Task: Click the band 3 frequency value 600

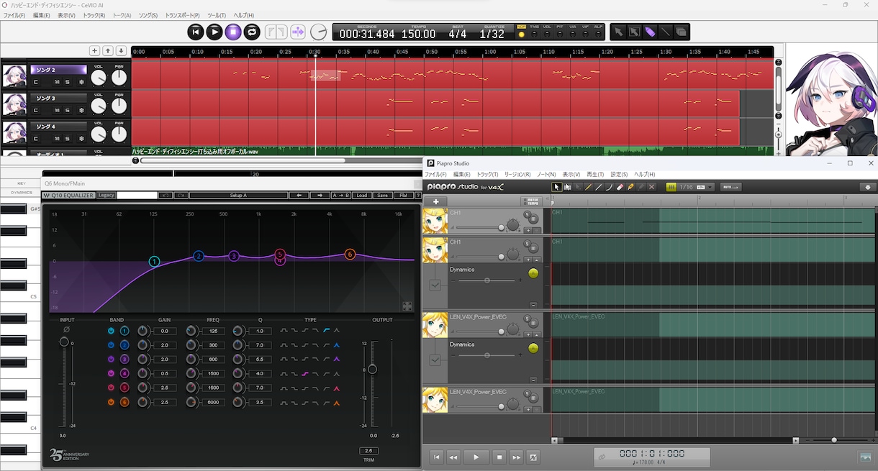Action: 212,359
